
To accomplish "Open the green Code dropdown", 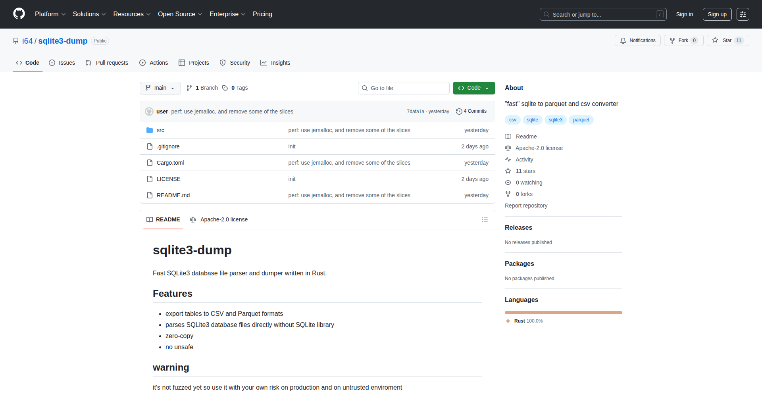I will [473, 88].
